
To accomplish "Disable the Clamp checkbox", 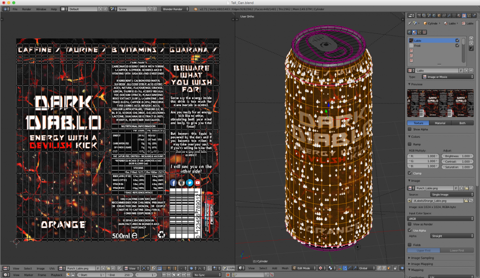I will point(411,173).
